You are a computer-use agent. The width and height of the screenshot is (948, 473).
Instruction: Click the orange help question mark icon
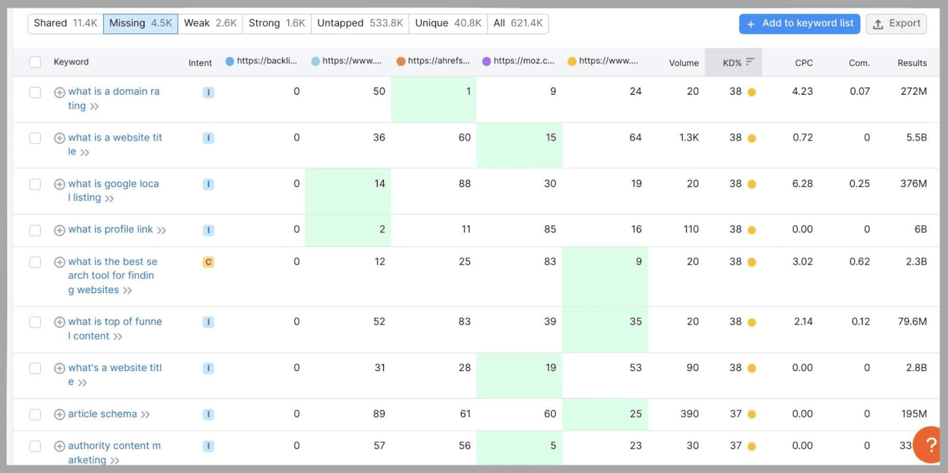[931, 445]
